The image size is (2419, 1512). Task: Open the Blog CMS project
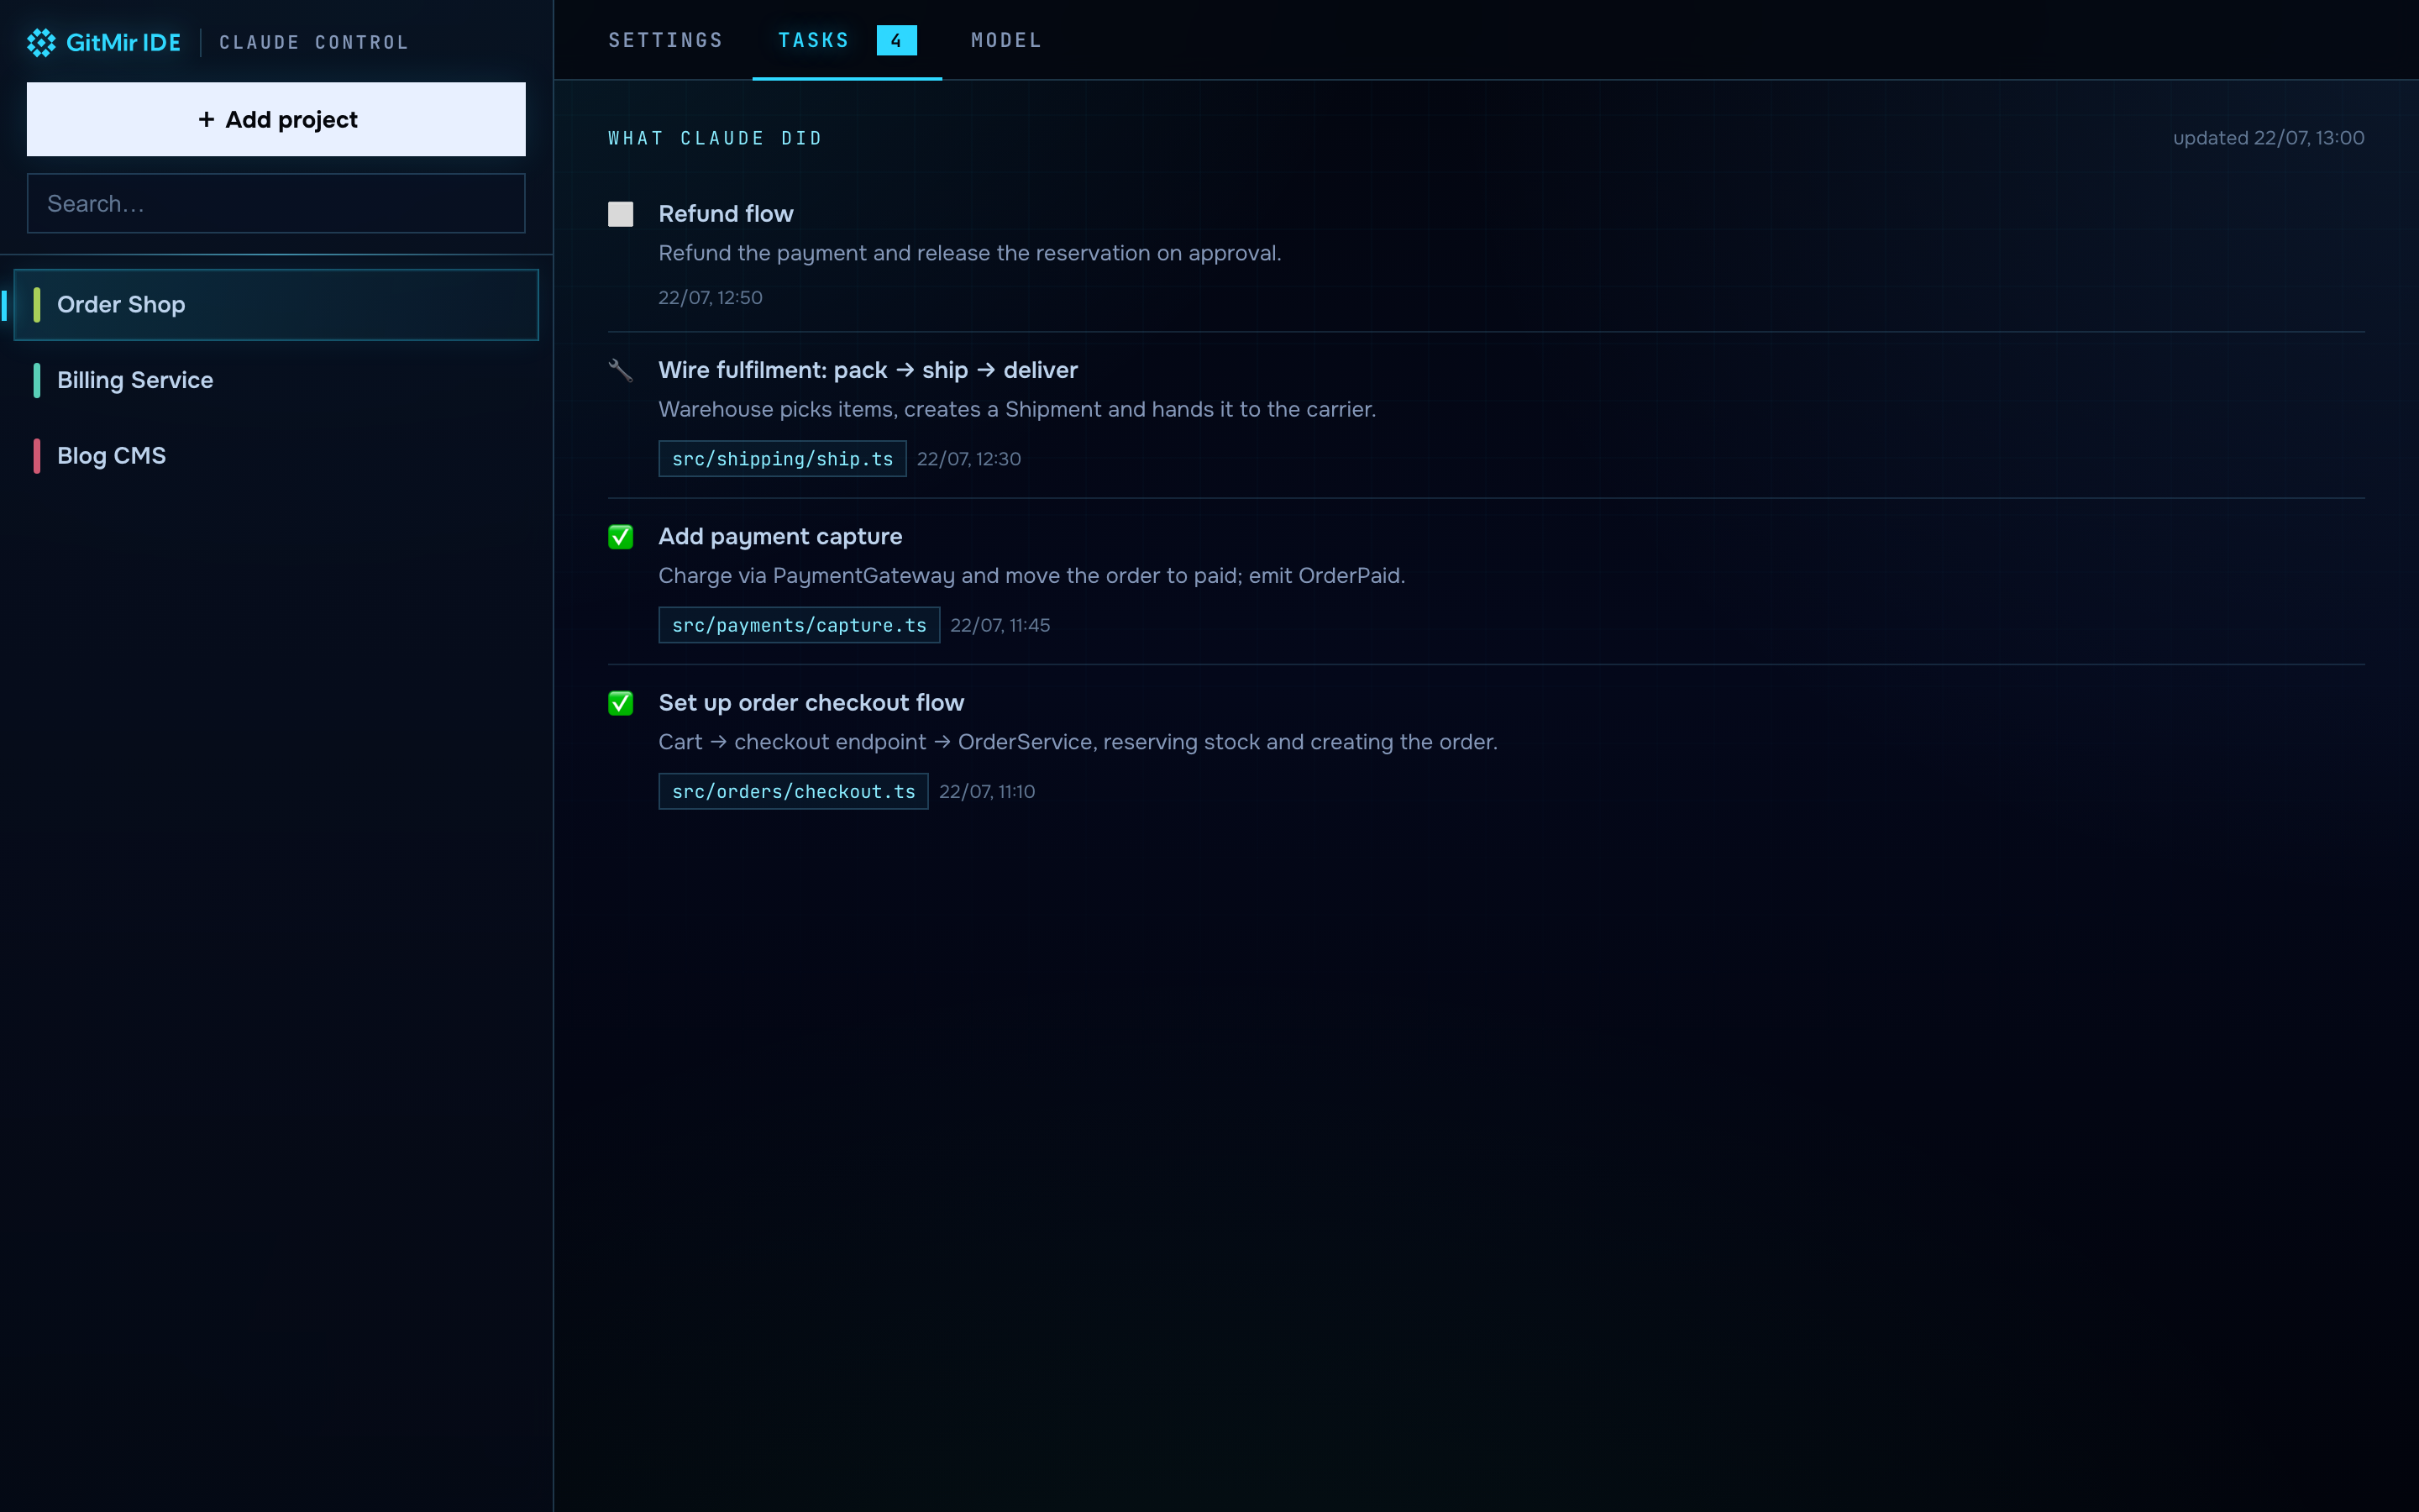click(x=275, y=456)
